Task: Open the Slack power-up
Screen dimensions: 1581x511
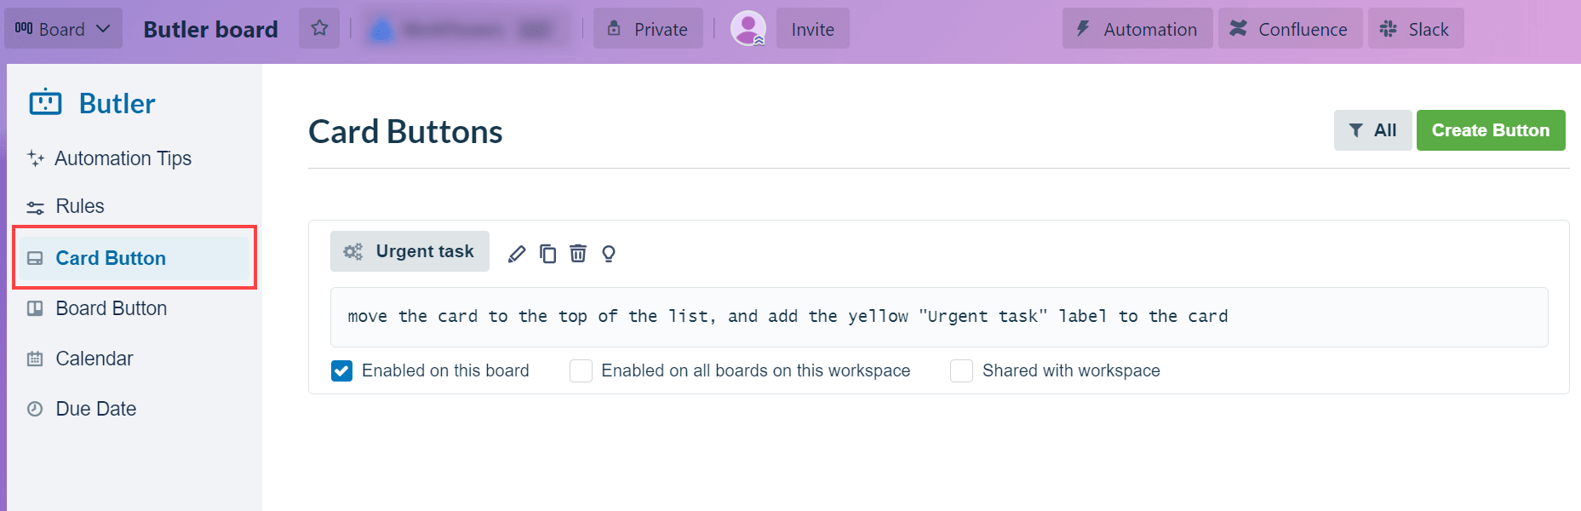Action: [1416, 28]
